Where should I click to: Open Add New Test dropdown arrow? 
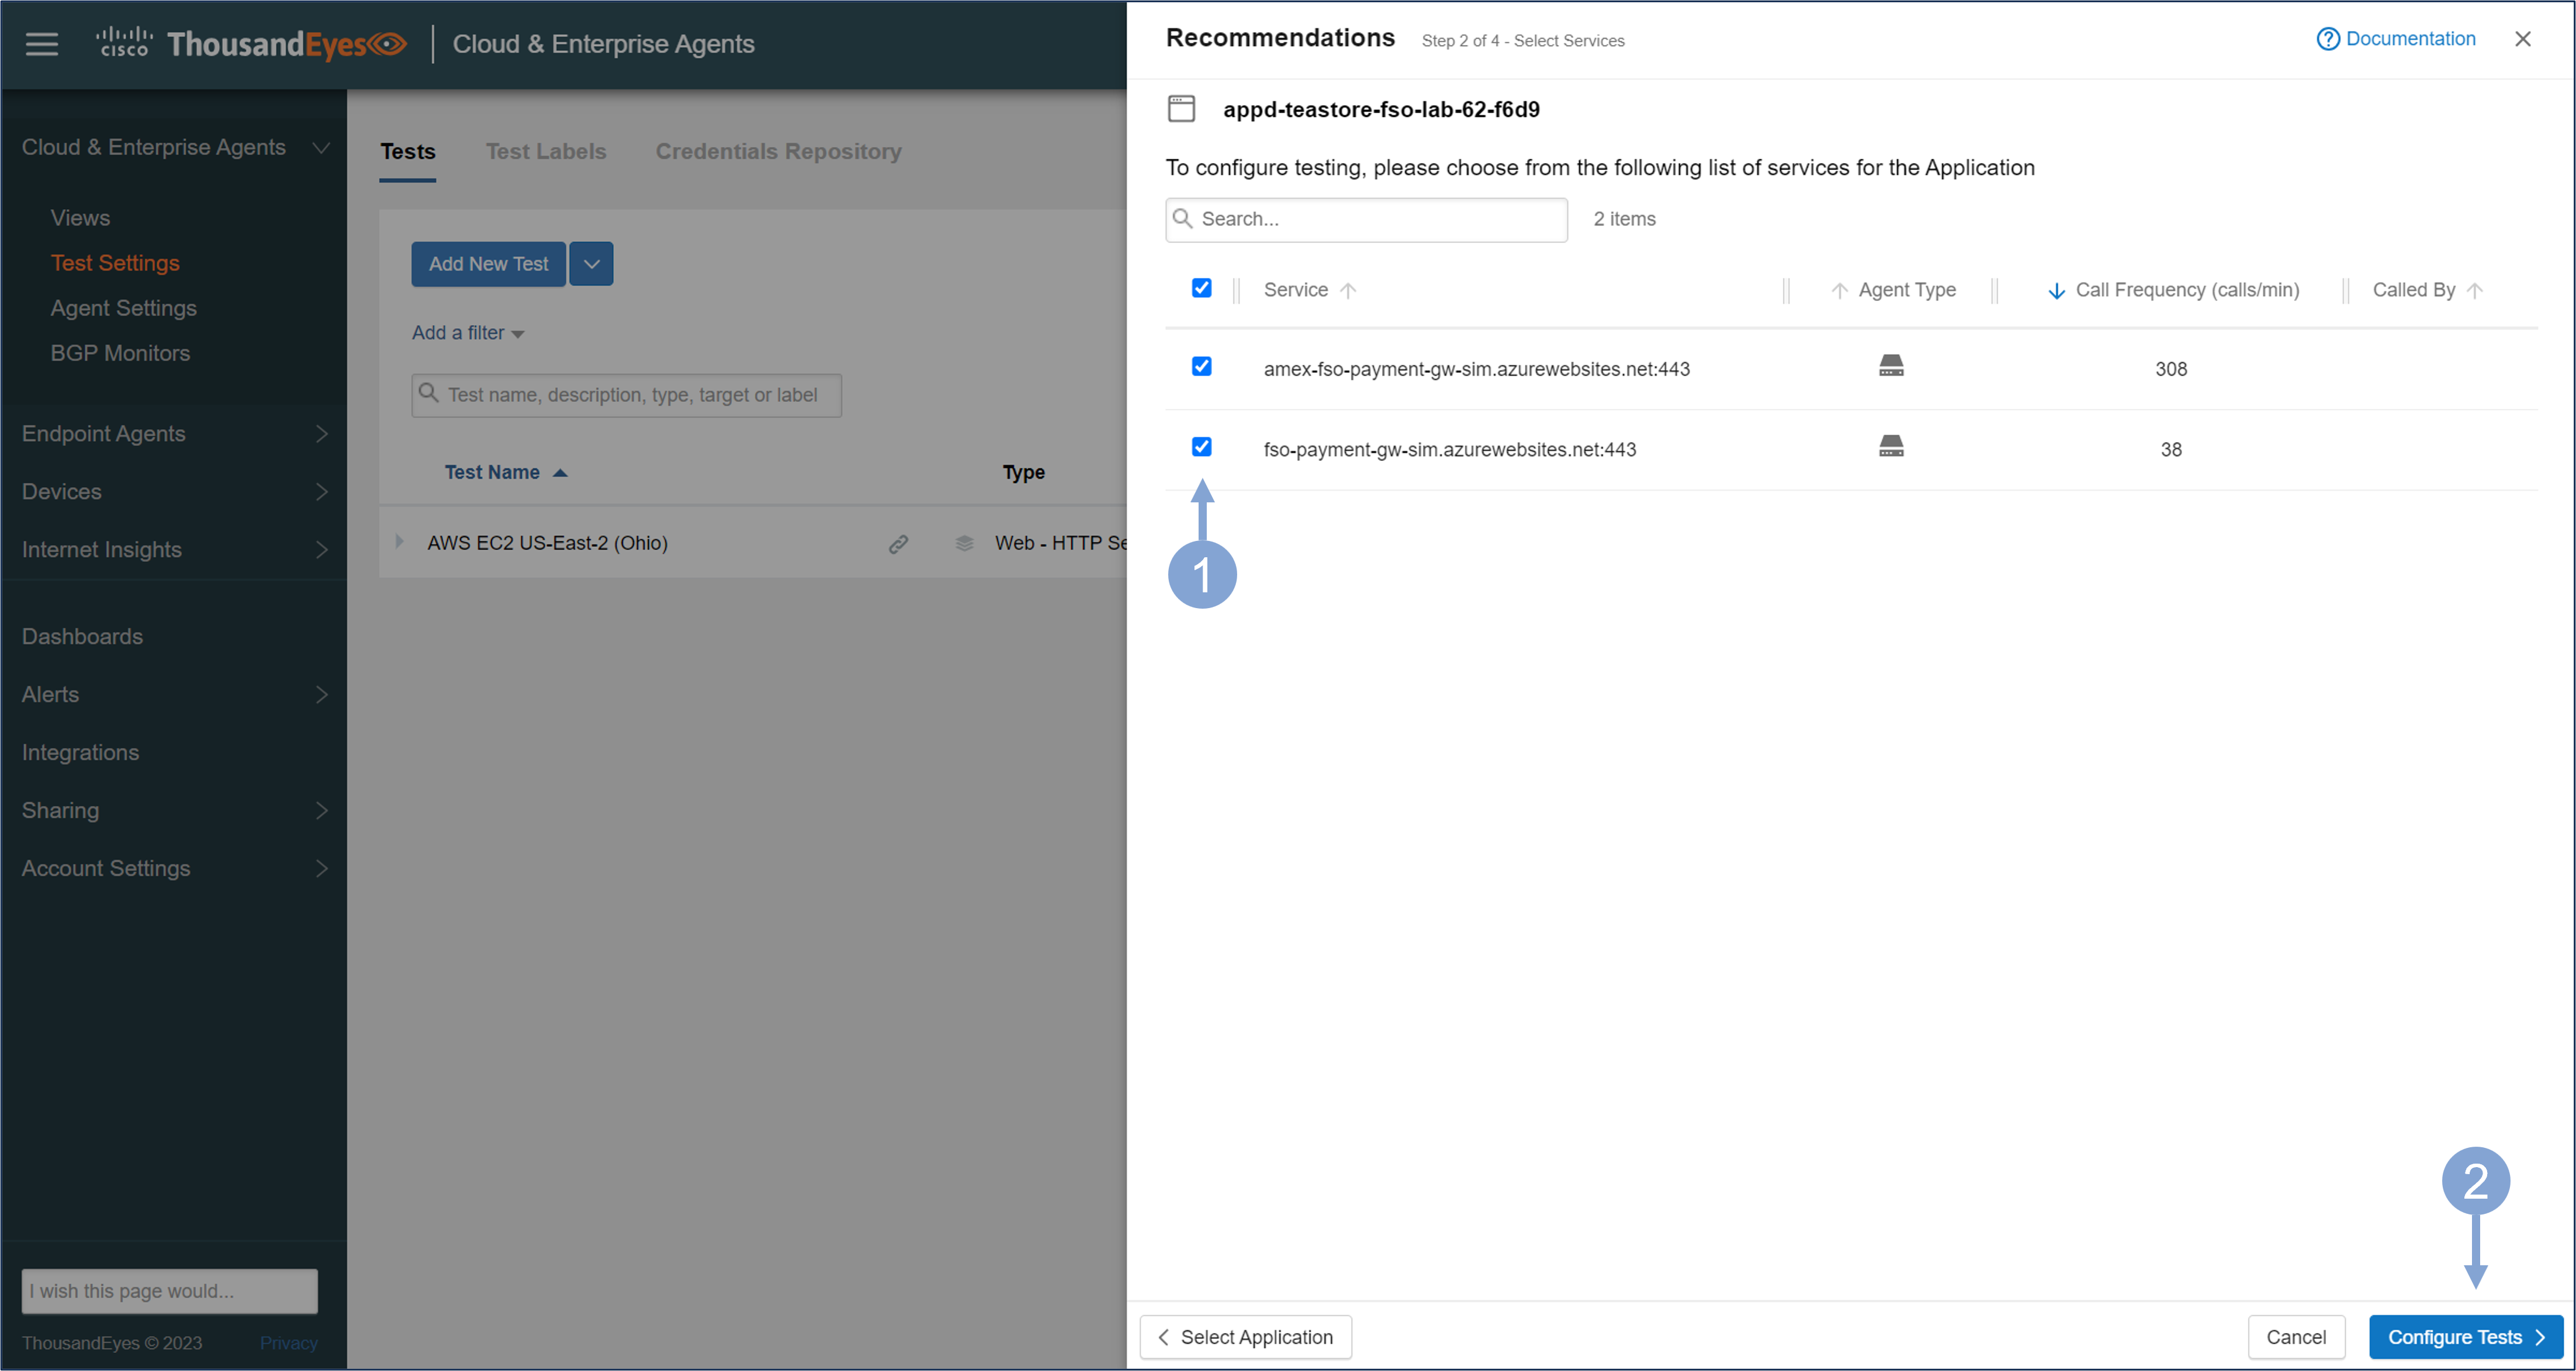click(591, 264)
